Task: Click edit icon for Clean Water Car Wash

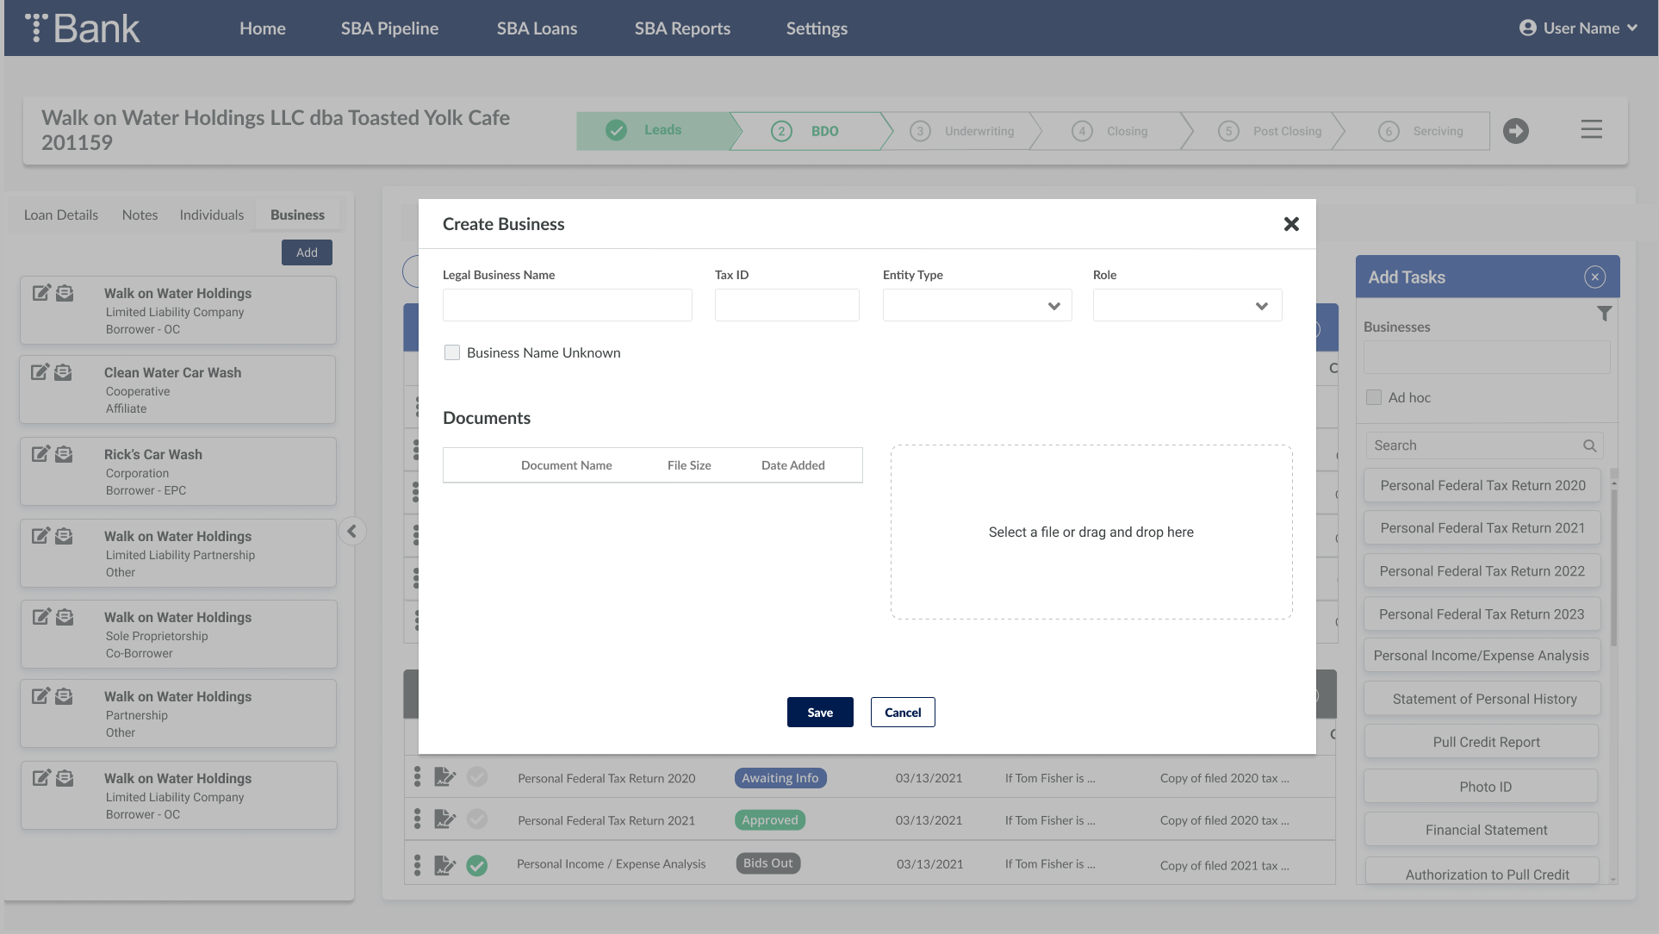Action: pos(40,372)
